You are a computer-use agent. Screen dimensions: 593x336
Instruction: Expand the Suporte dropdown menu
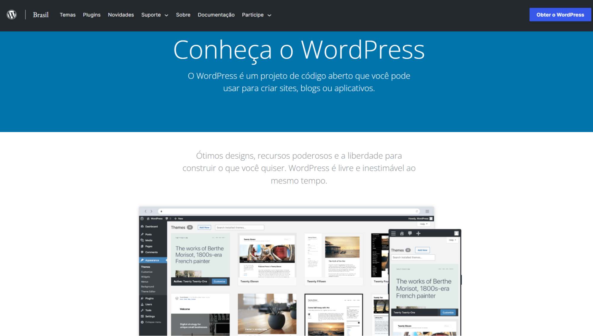[155, 15]
